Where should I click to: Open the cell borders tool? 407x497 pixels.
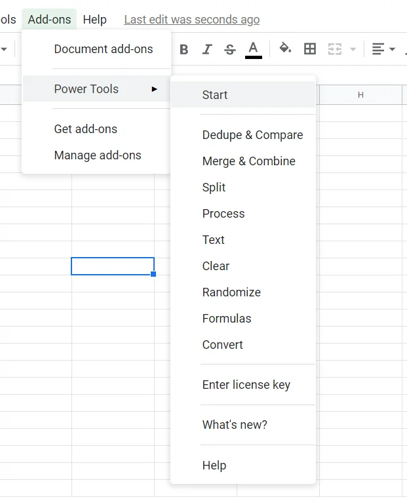pos(310,49)
